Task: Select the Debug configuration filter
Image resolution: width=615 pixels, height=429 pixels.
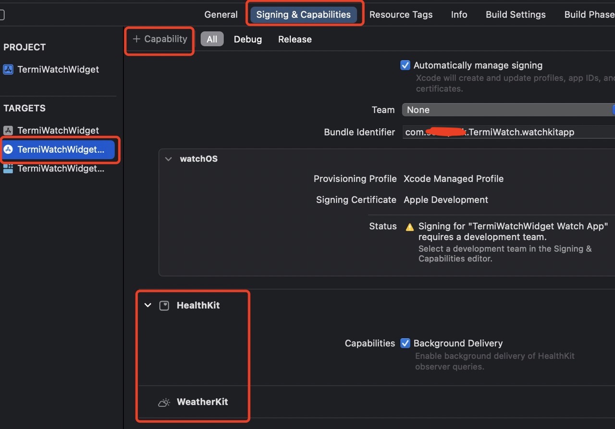Action: point(247,39)
